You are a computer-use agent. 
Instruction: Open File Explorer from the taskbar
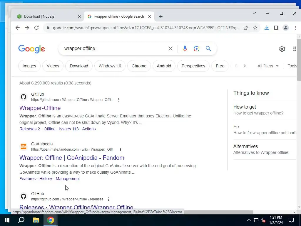(x=36, y=220)
